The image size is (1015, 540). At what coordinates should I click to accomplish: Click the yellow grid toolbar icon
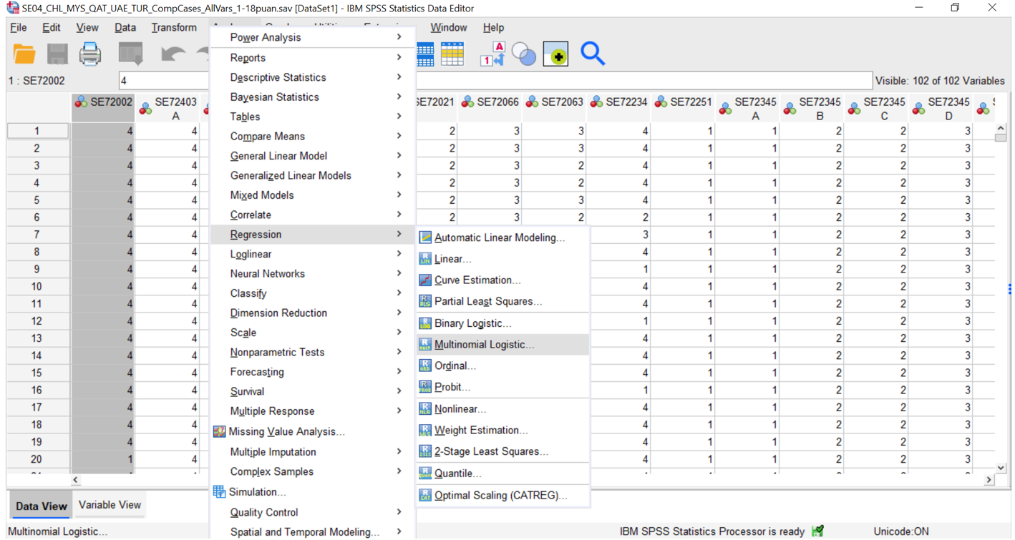point(452,54)
